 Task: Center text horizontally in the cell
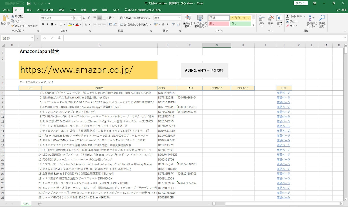(99, 24)
